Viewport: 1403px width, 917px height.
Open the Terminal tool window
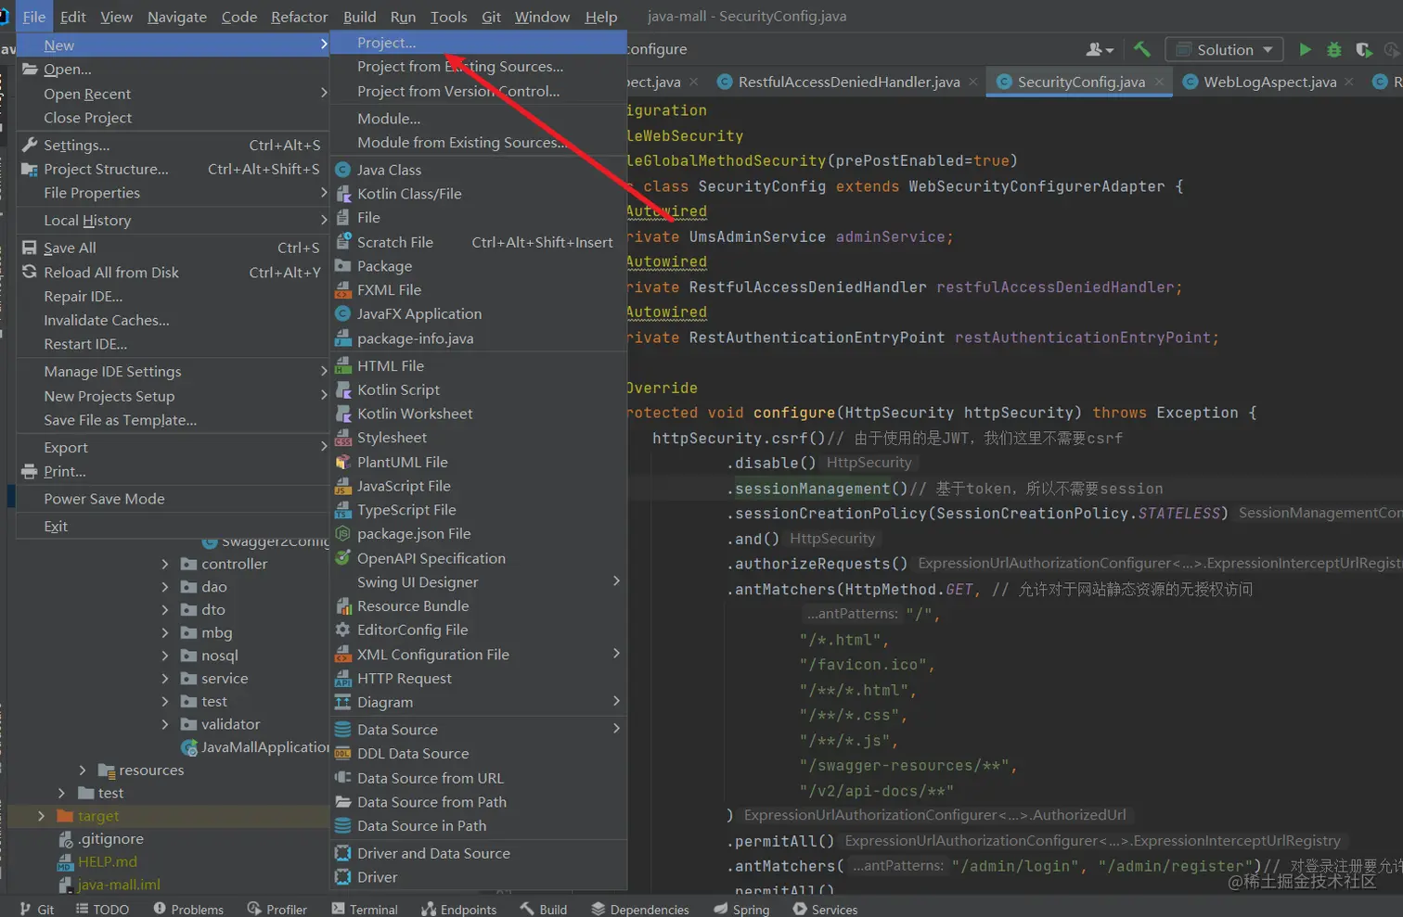click(364, 909)
